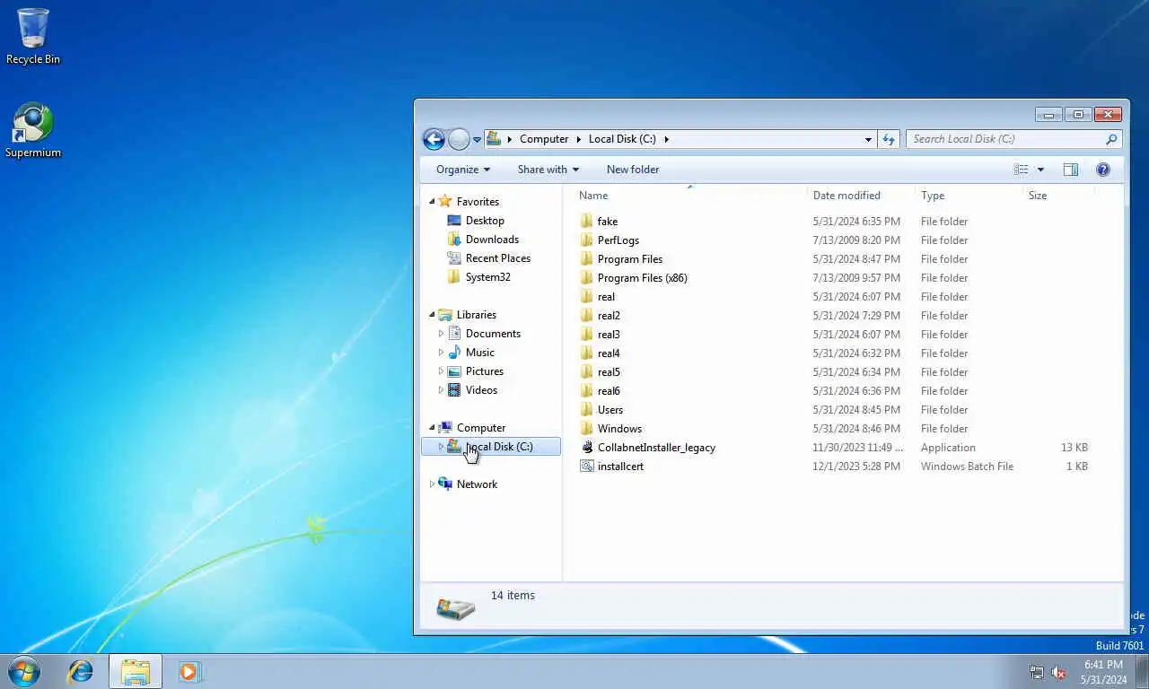Launch the Supermium desktop shortcut
1149x689 pixels.
(x=33, y=131)
